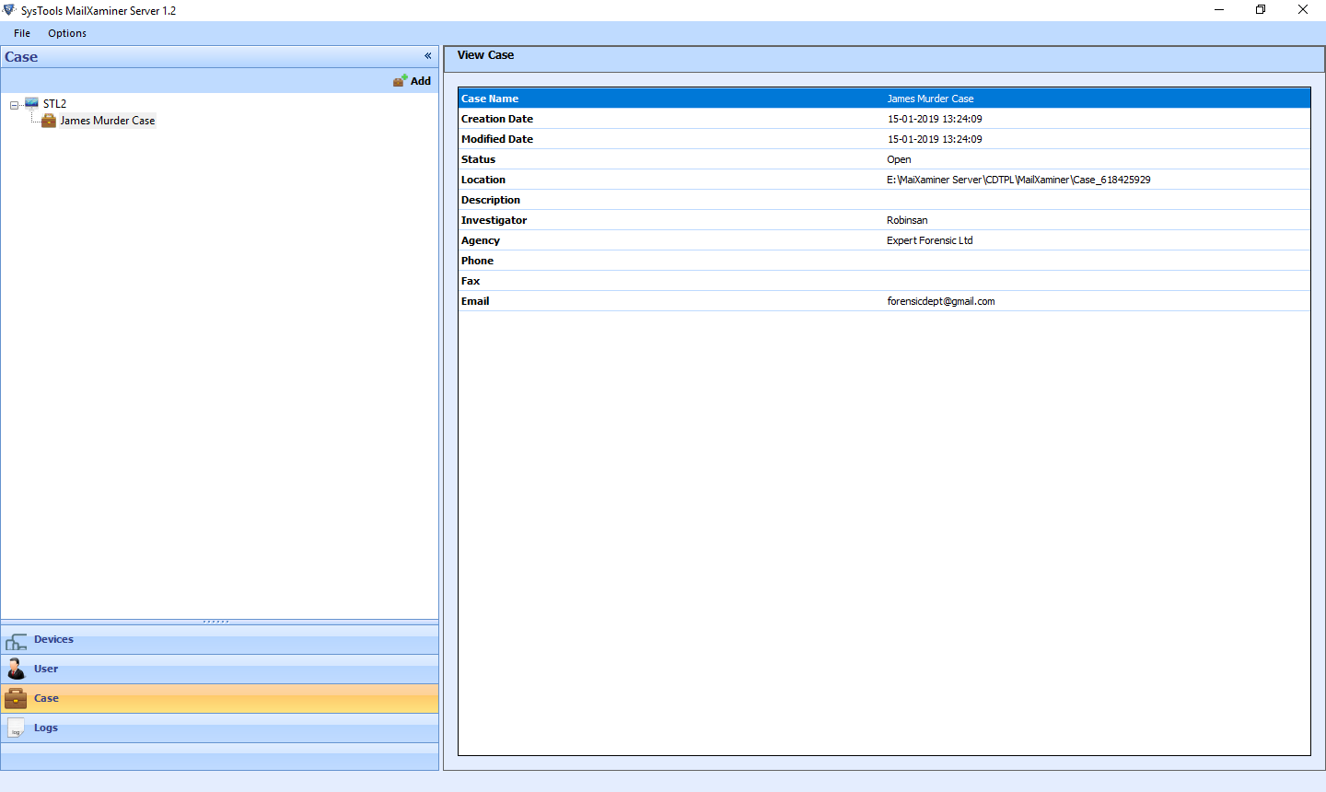Screen dimensions: 1326x792
Task: Switch to the Case section
Action: click(219, 699)
